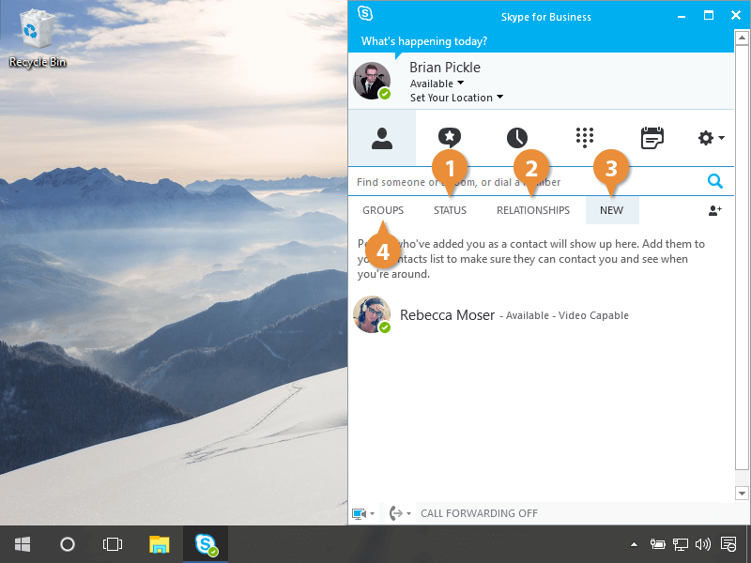Screen dimensions: 751x563
Task: Open the call forwarding options dropdown
Action: click(x=398, y=513)
